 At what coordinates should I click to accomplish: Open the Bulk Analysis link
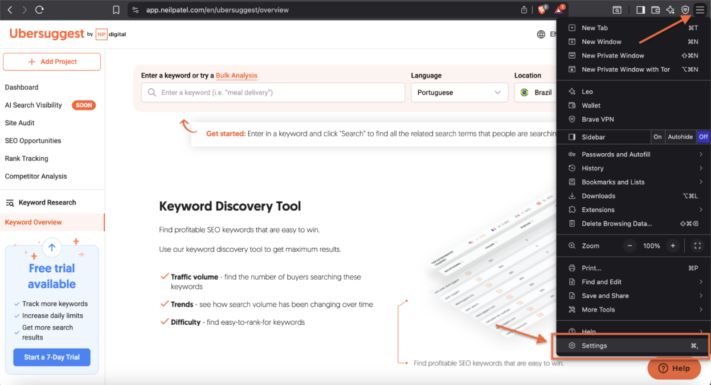coord(236,75)
